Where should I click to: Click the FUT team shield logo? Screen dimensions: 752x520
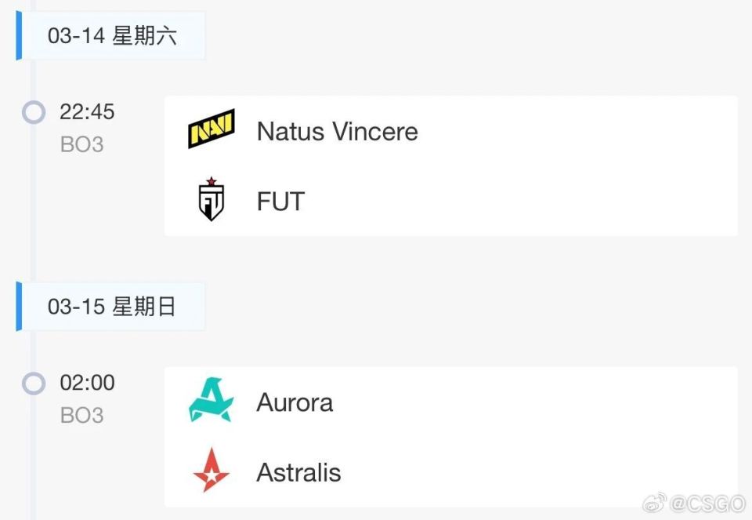(x=211, y=200)
